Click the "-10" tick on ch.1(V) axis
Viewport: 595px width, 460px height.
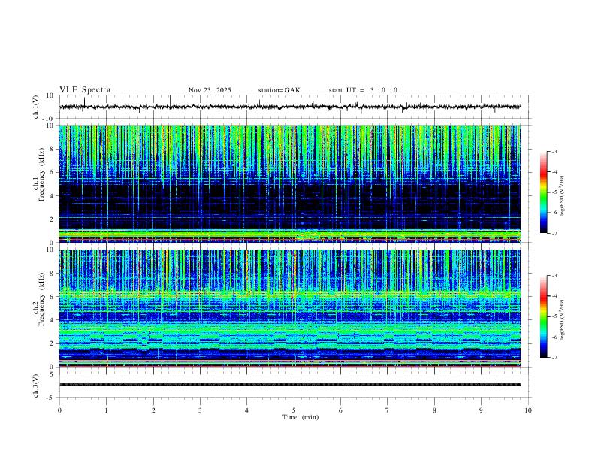tap(49, 120)
